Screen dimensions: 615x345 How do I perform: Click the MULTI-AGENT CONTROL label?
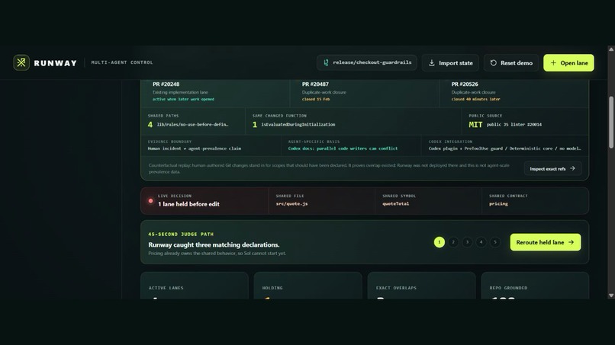point(122,62)
